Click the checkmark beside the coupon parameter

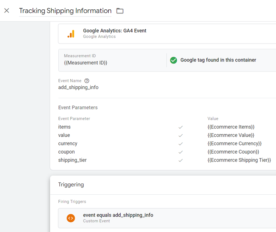pos(181,152)
